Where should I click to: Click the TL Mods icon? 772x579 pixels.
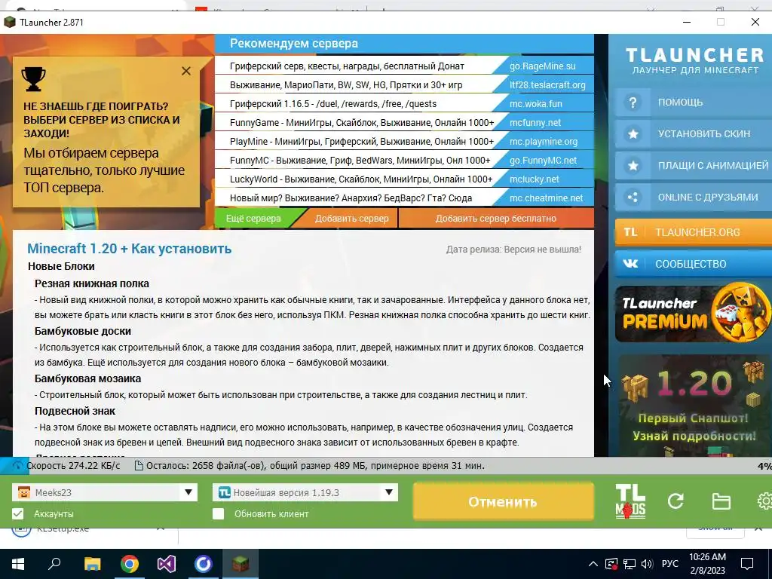pyautogui.click(x=630, y=501)
